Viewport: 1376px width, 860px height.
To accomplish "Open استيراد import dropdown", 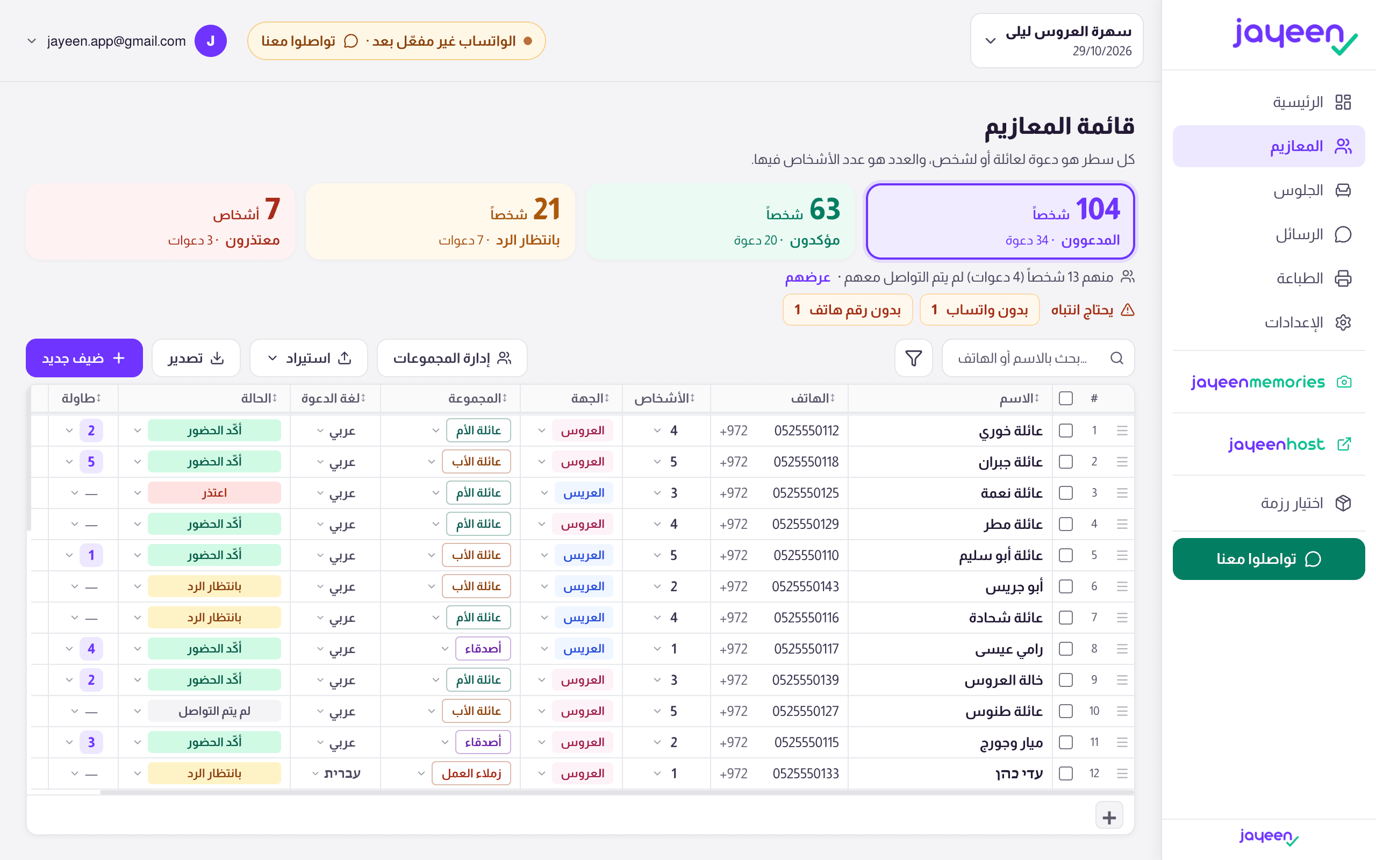I will coord(308,358).
